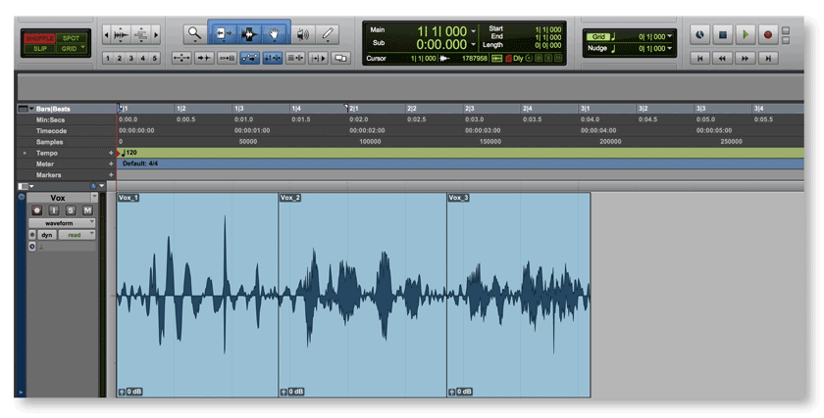The image size is (824, 418).
Task: Click the Start selection field
Action: [548, 30]
